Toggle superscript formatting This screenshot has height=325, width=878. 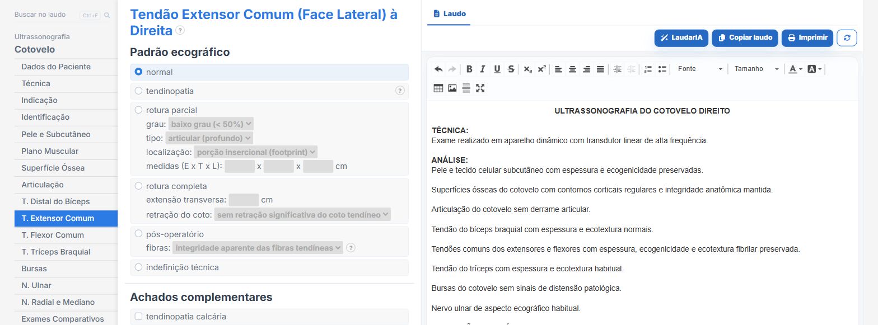click(x=541, y=69)
